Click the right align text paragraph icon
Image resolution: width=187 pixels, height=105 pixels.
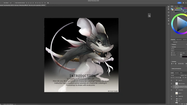176,64
